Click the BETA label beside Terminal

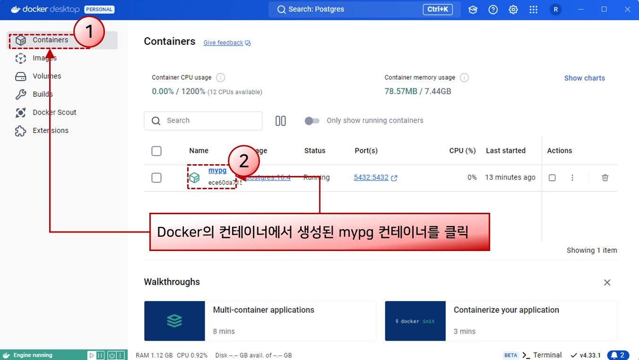pos(511,355)
